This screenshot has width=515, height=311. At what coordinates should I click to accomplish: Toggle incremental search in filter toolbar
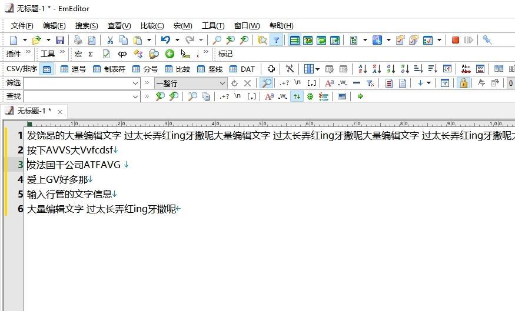267,83
